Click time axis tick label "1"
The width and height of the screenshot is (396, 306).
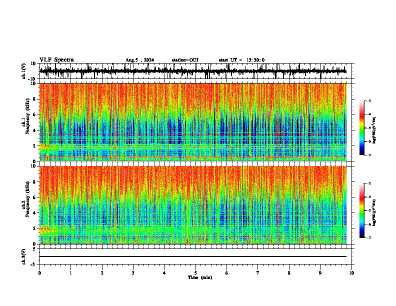coord(70,273)
